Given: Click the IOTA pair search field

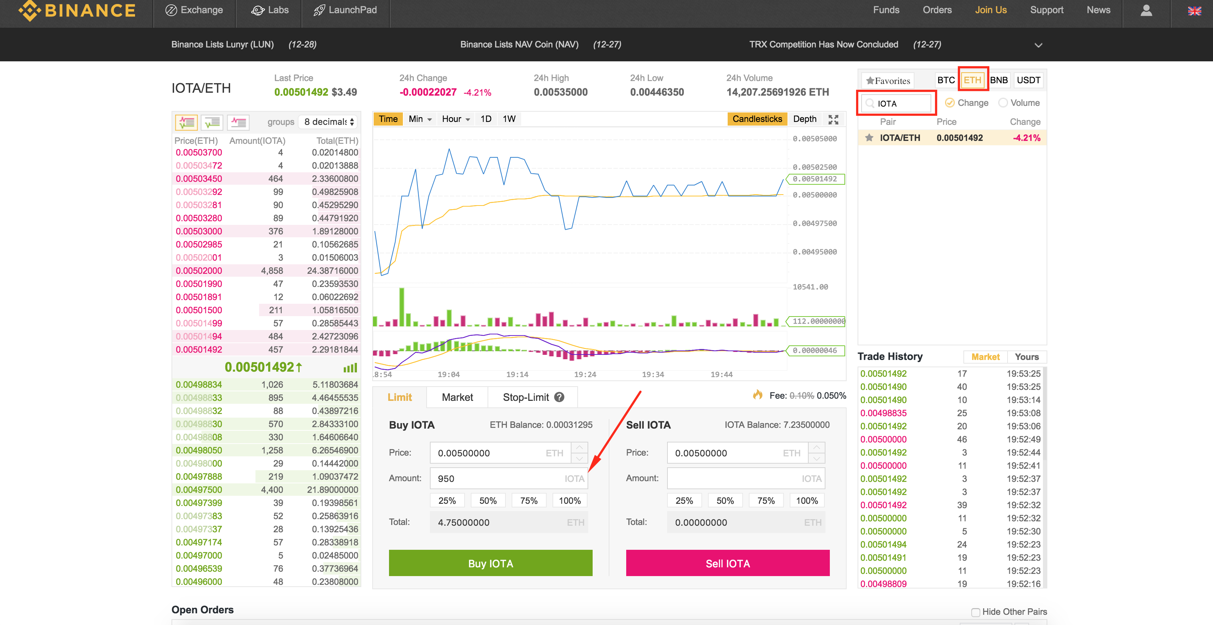Looking at the screenshot, I should click(896, 103).
